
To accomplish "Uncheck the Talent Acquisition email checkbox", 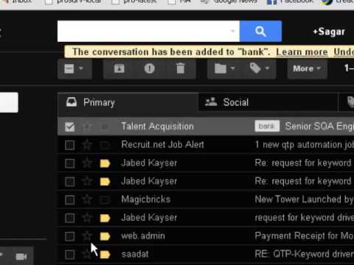I will click(x=70, y=127).
